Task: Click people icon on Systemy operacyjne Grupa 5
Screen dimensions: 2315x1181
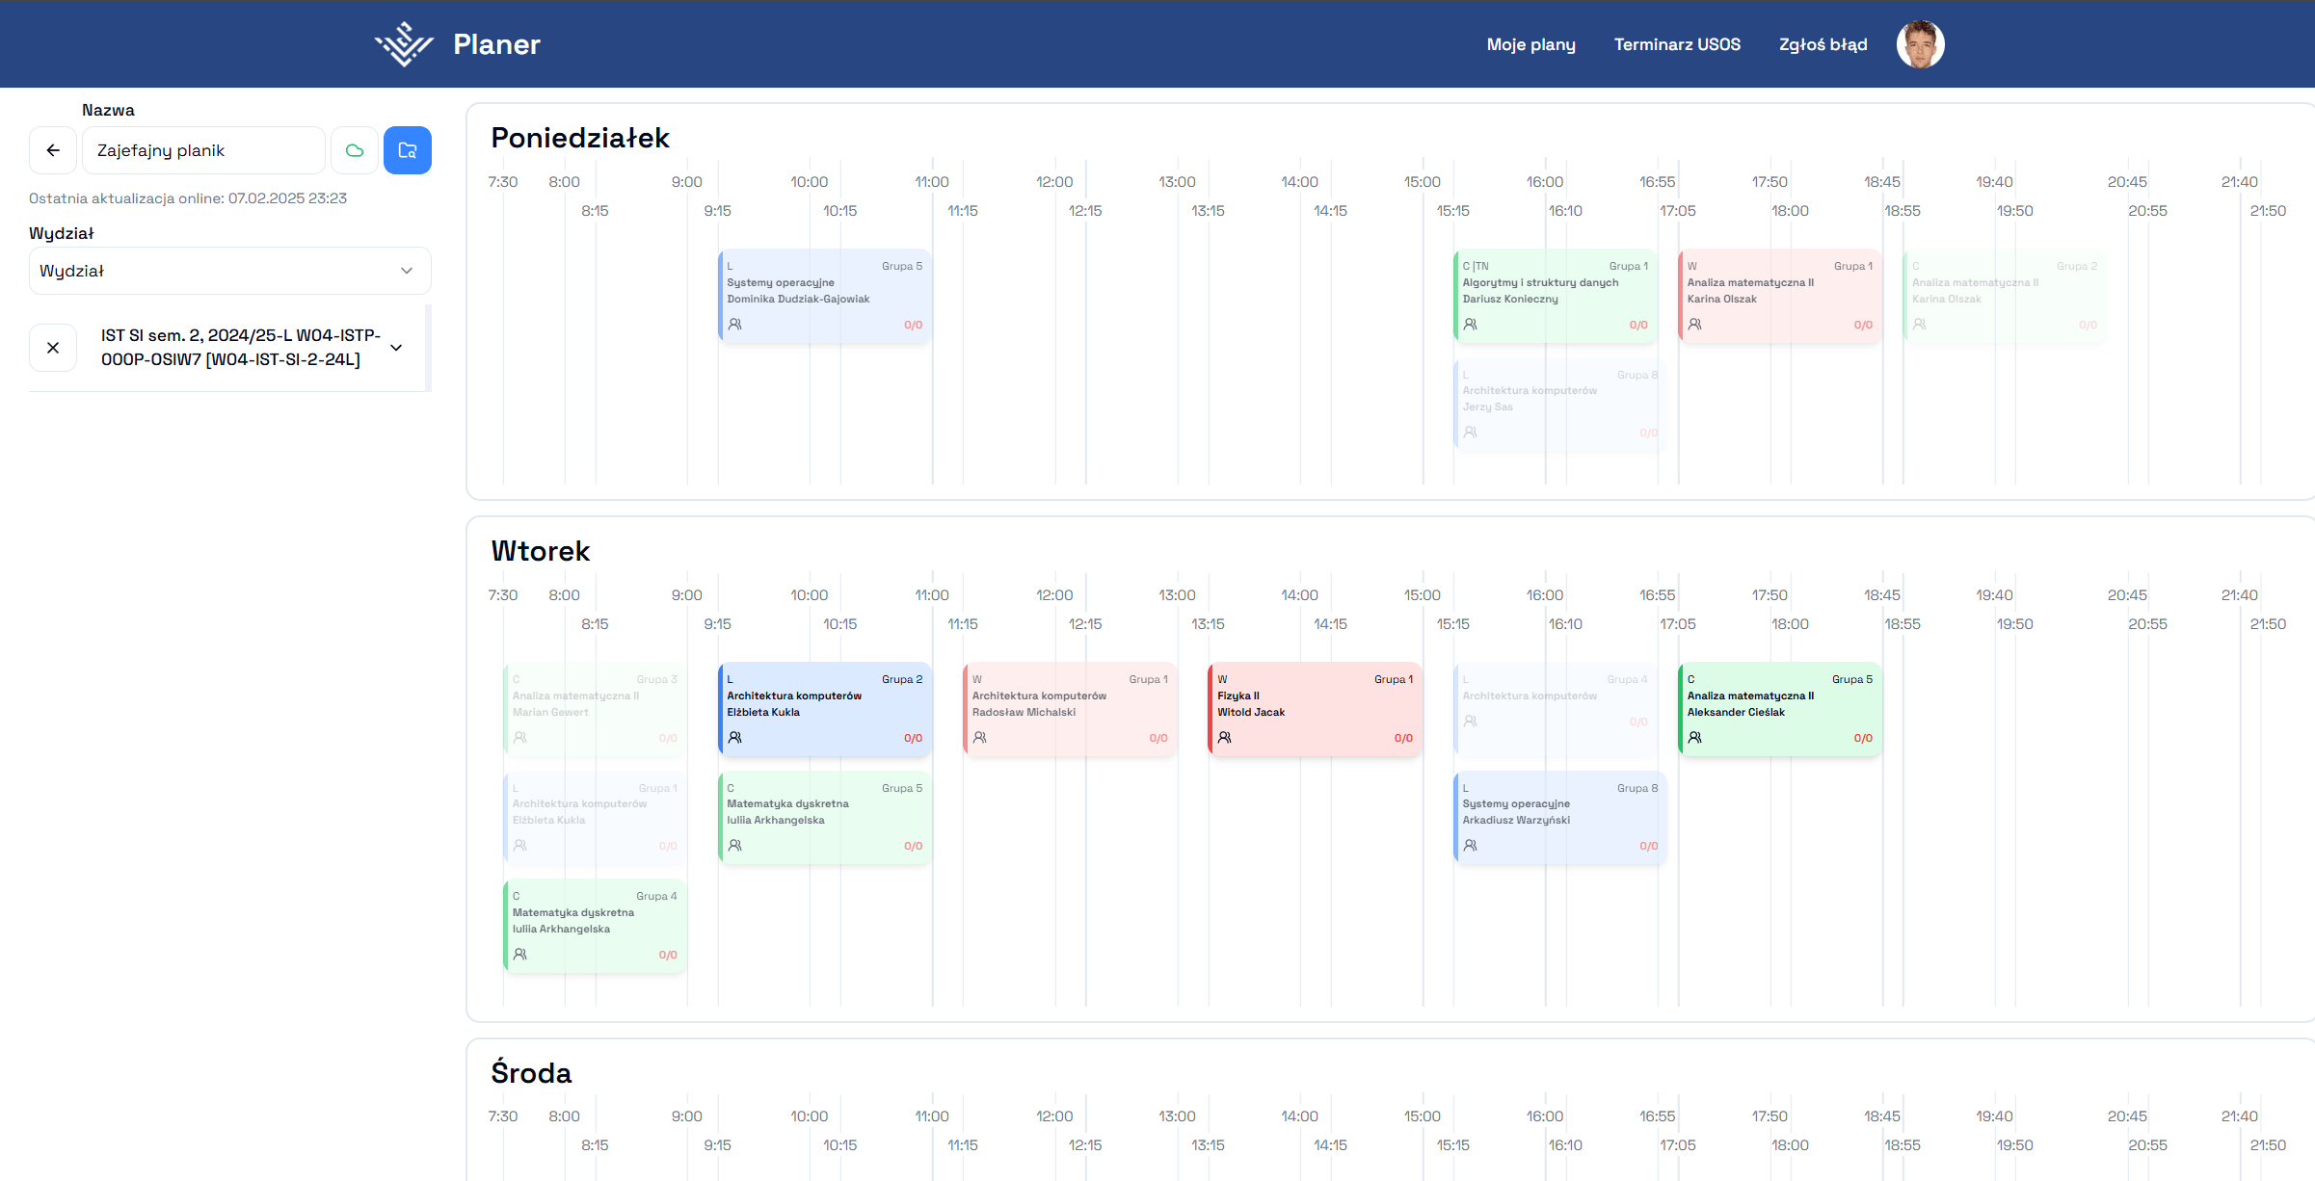Action: [x=735, y=325]
